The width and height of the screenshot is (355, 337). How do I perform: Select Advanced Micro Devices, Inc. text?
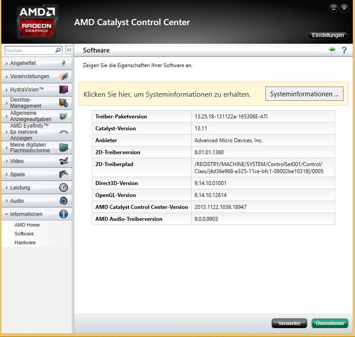pos(228,140)
